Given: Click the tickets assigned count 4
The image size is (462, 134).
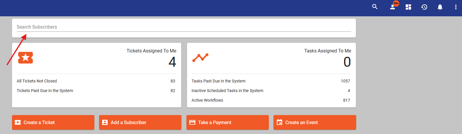Looking at the screenshot, I should coord(172,62).
